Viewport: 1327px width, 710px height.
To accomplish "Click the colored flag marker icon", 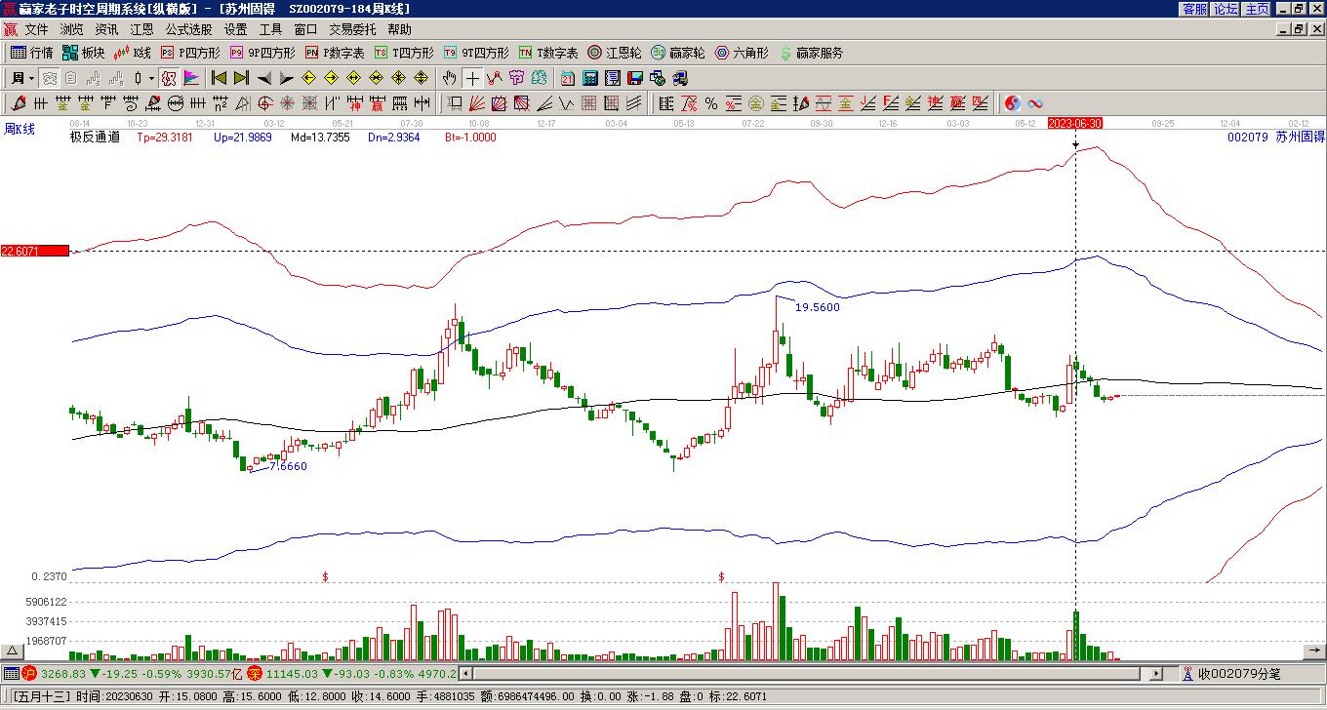I will 191,78.
